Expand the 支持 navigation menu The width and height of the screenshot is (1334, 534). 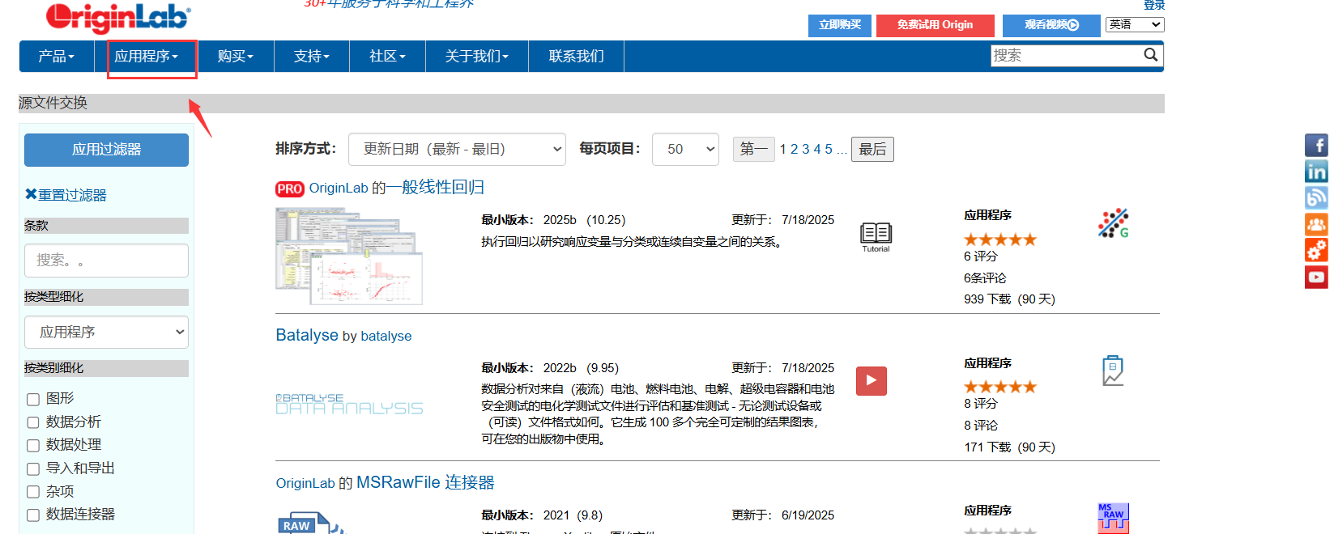312,56
